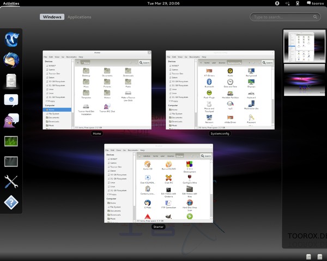Screen dimensions: 327x261
Task: Select the Windows view tab
Action: pos(51,17)
